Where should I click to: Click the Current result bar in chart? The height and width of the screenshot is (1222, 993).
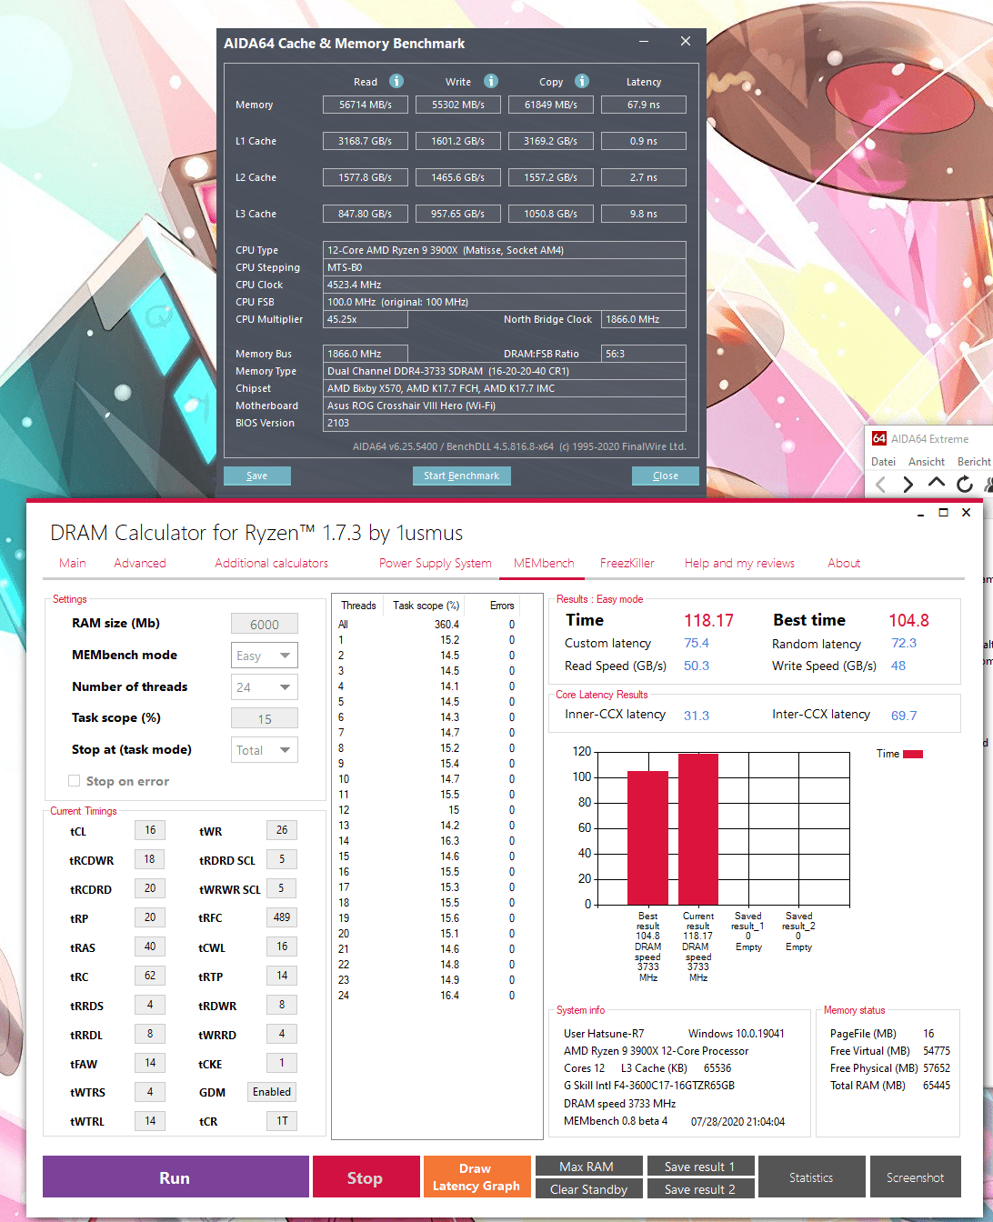coord(698,829)
